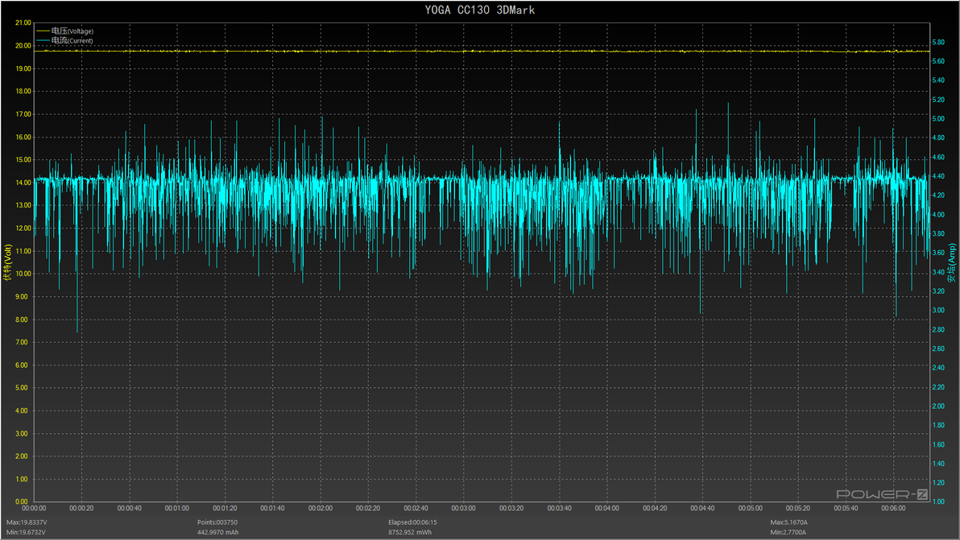Click the "Max:19.8337V" status value
960x540 pixels.
27,522
